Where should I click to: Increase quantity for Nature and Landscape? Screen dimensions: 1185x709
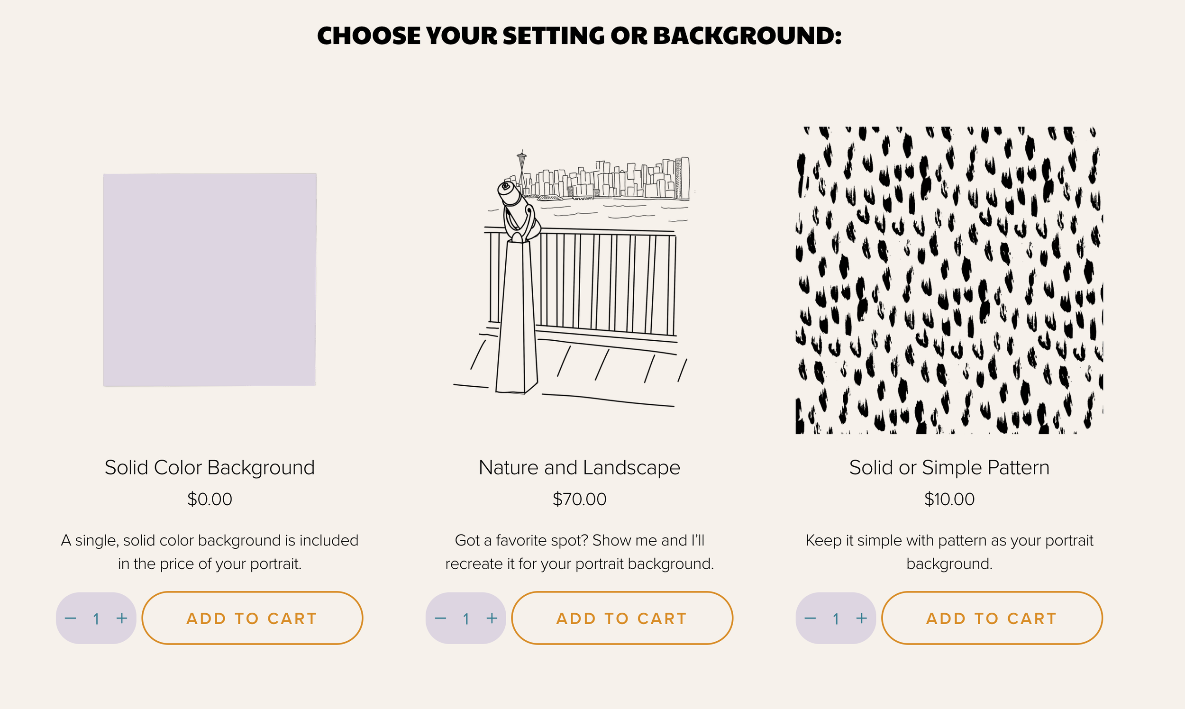click(x=492, y=618)
